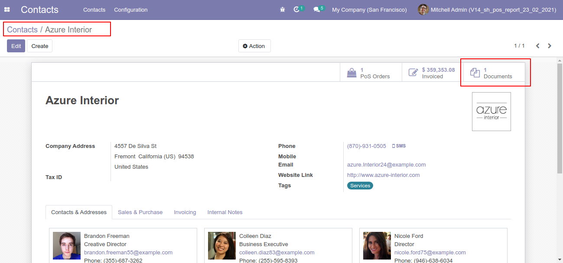
Task: Switch to the Sales & Purchase tab
Action: pyautogui.click(x=140, y=212)
